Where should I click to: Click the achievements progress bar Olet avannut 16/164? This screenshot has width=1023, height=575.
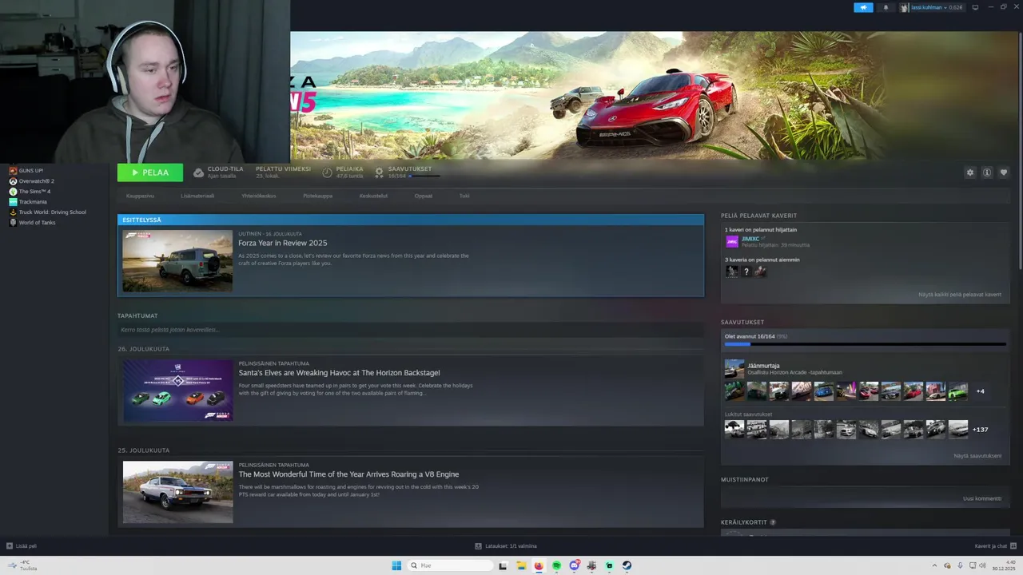coord(865,344)
